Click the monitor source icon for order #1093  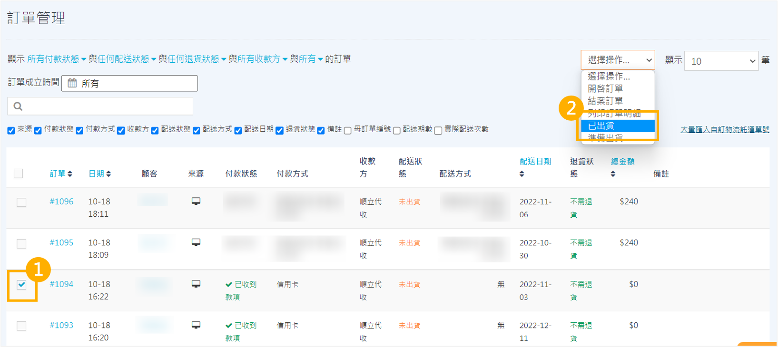coord(196,325)
